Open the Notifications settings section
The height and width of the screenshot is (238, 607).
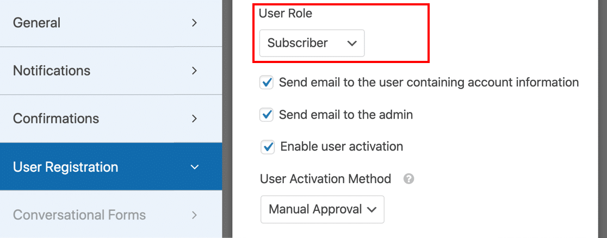(x=111, y=71)
